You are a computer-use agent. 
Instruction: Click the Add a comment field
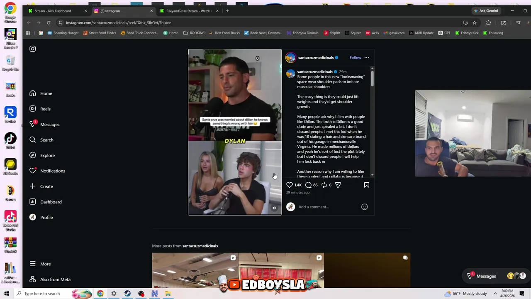pyautogui.click(x=328, y=207)
